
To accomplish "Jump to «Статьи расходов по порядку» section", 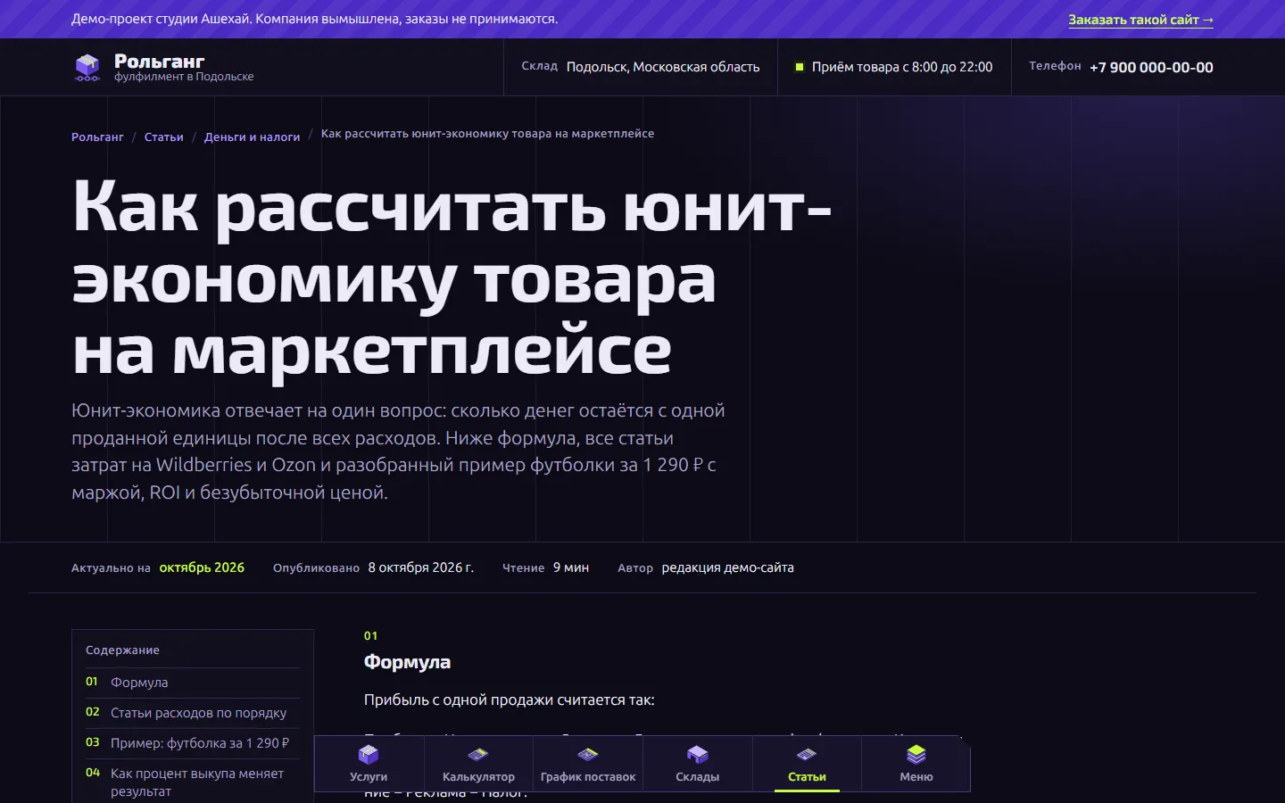I will (x=193, y=713).
